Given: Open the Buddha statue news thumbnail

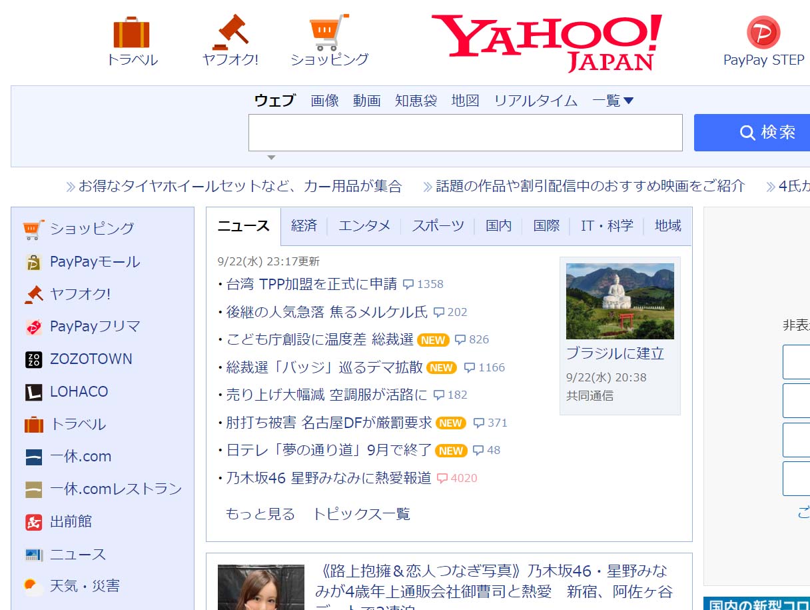Looking at the screenshot, I should coord(620,301).
